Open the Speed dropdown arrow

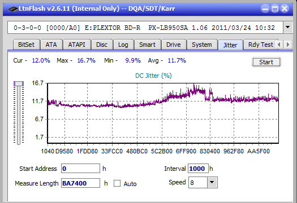pyautogui.click(x=212, y=182)
